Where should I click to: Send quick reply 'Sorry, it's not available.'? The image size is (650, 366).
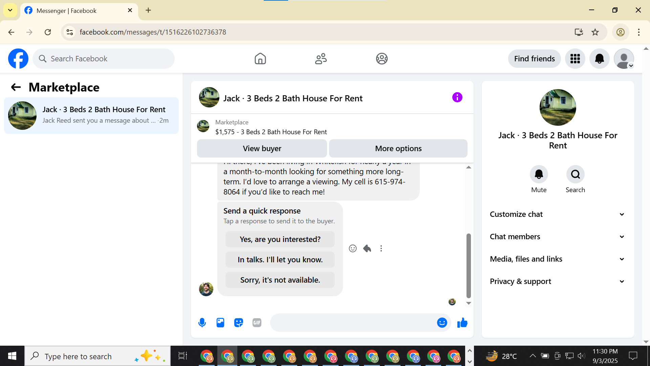[280, 280]
